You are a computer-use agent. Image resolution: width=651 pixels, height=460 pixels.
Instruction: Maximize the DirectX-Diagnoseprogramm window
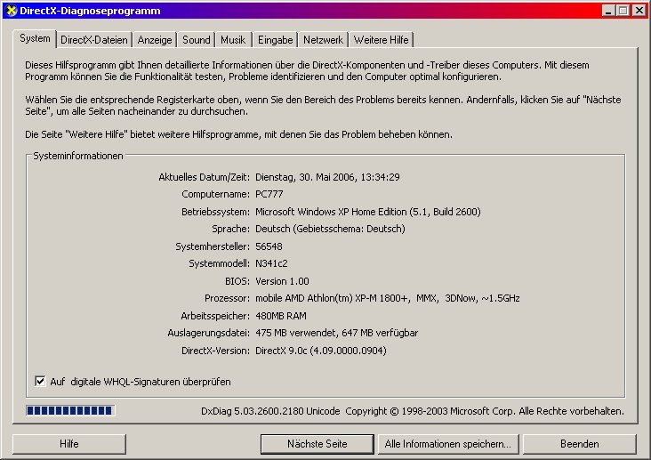click(623, 11)
